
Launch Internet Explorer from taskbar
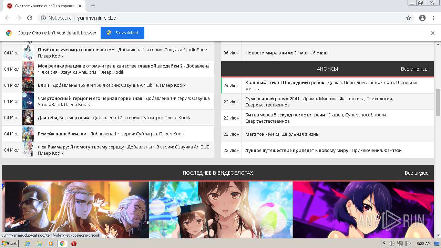click(x=28, y=244)
